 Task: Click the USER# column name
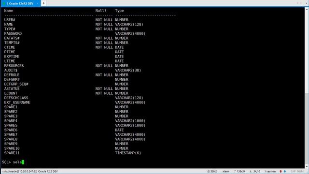(10, 20)
